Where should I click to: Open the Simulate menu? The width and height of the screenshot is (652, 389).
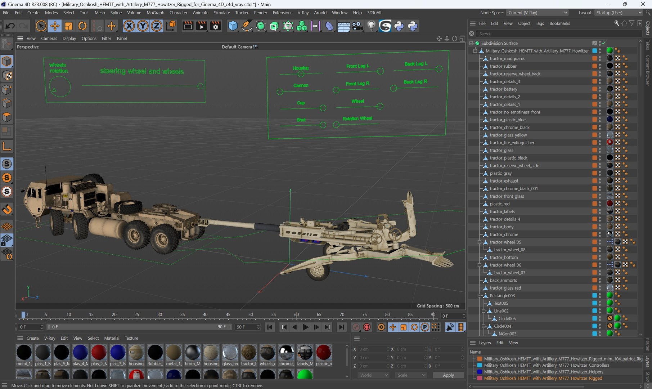pyautogui.click(x=222, y=13)
